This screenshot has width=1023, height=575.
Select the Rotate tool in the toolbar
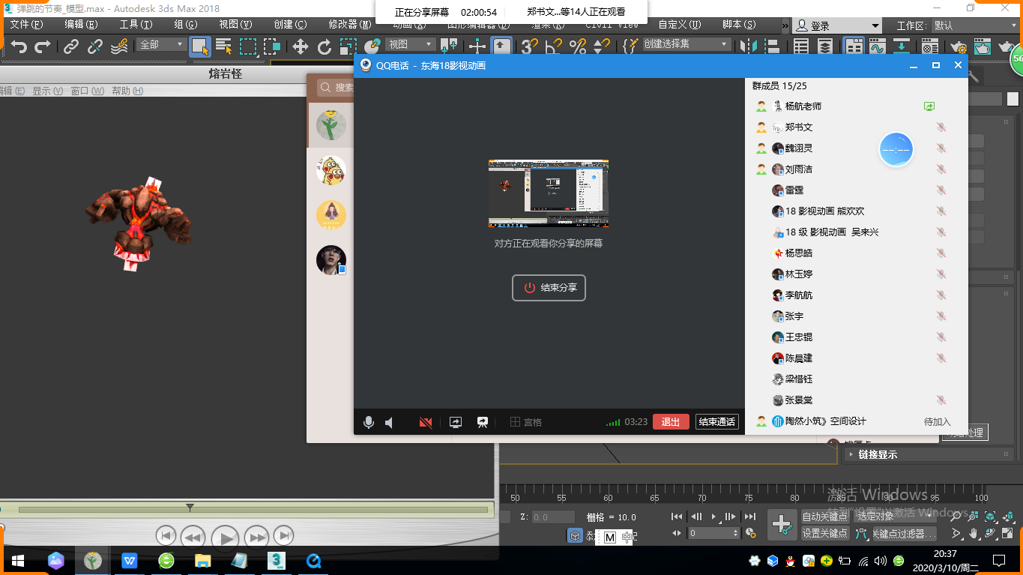tap(325, 46)
